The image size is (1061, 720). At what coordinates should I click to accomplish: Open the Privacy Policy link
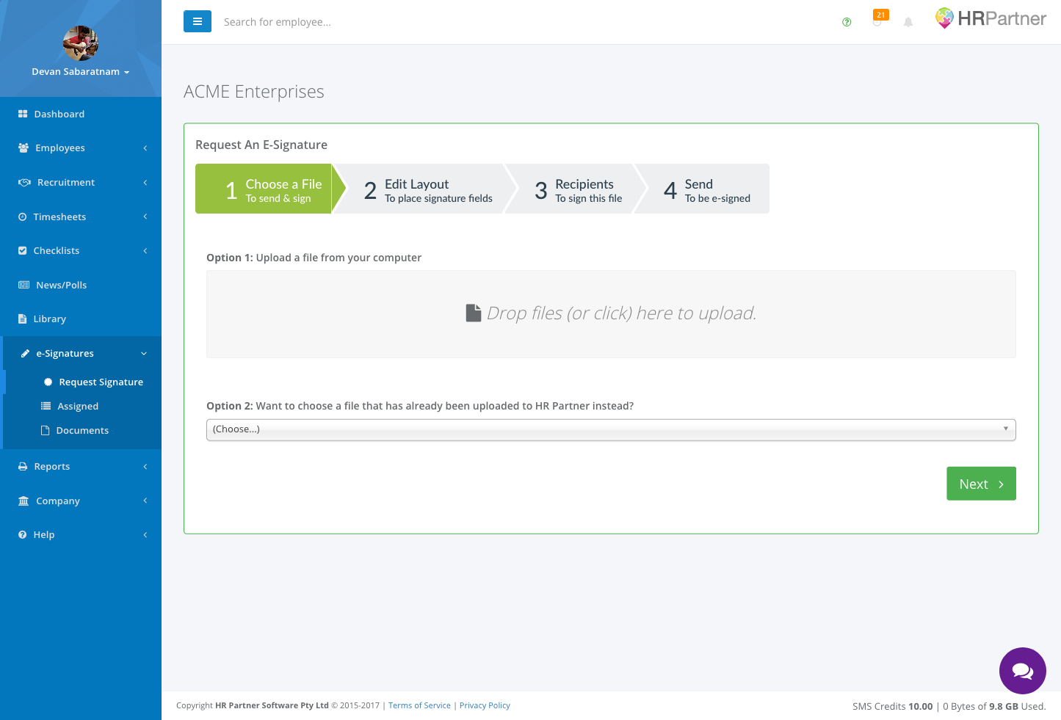[485, 705]
